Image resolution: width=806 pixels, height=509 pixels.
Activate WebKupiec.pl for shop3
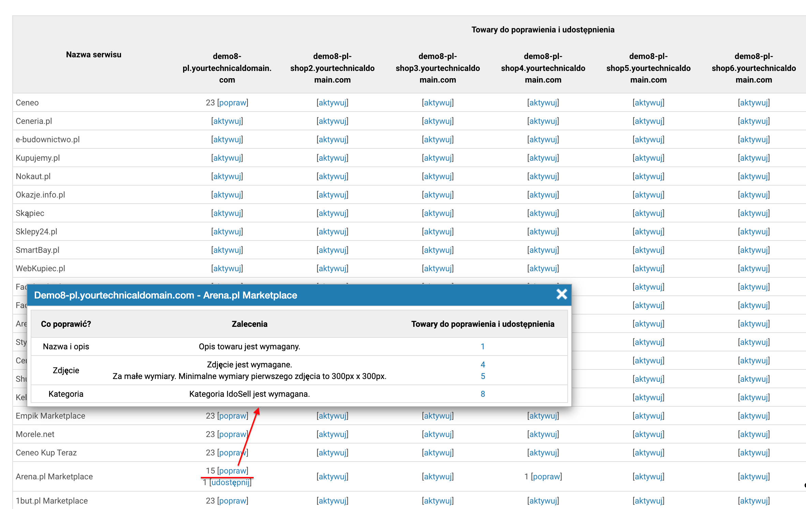(438, 268)
